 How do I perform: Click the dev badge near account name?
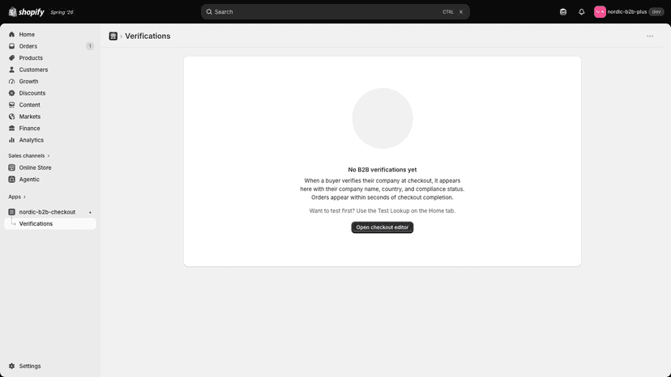656,12
